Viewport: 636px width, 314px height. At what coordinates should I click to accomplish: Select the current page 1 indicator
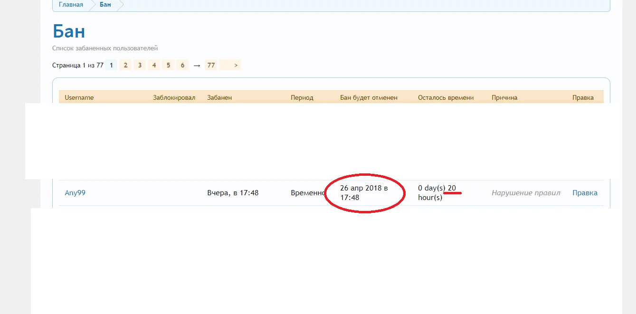(111, 65)
